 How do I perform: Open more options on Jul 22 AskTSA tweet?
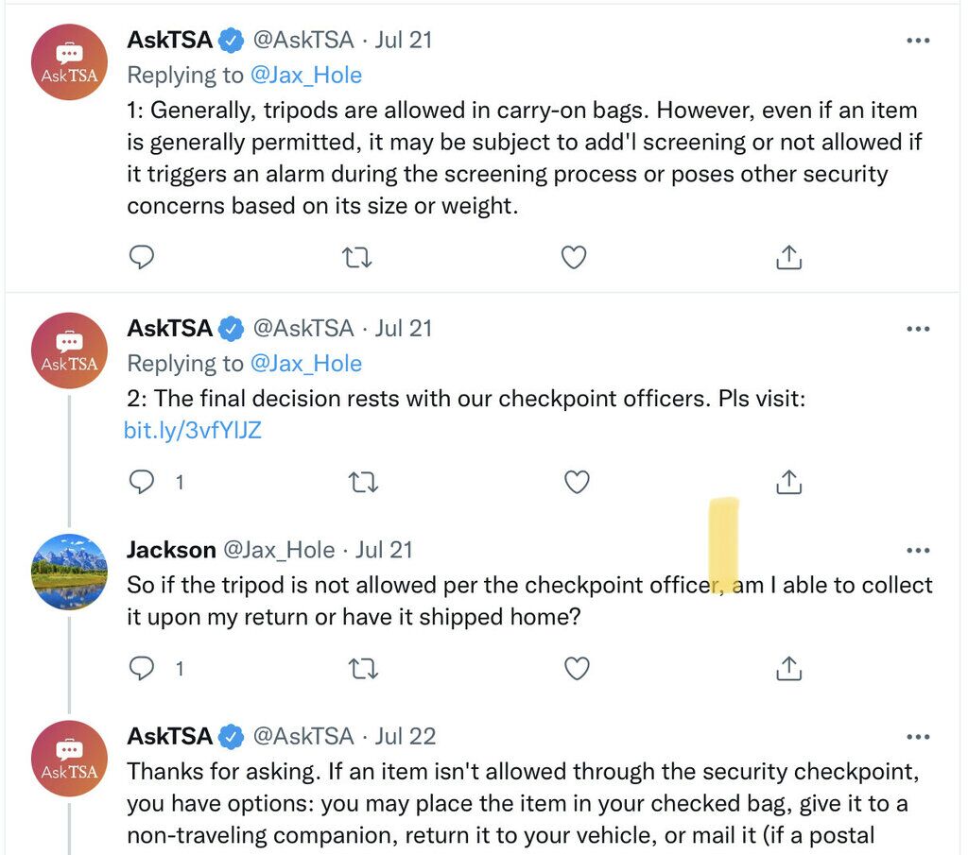pyautogui.click(x=918, y=737)
